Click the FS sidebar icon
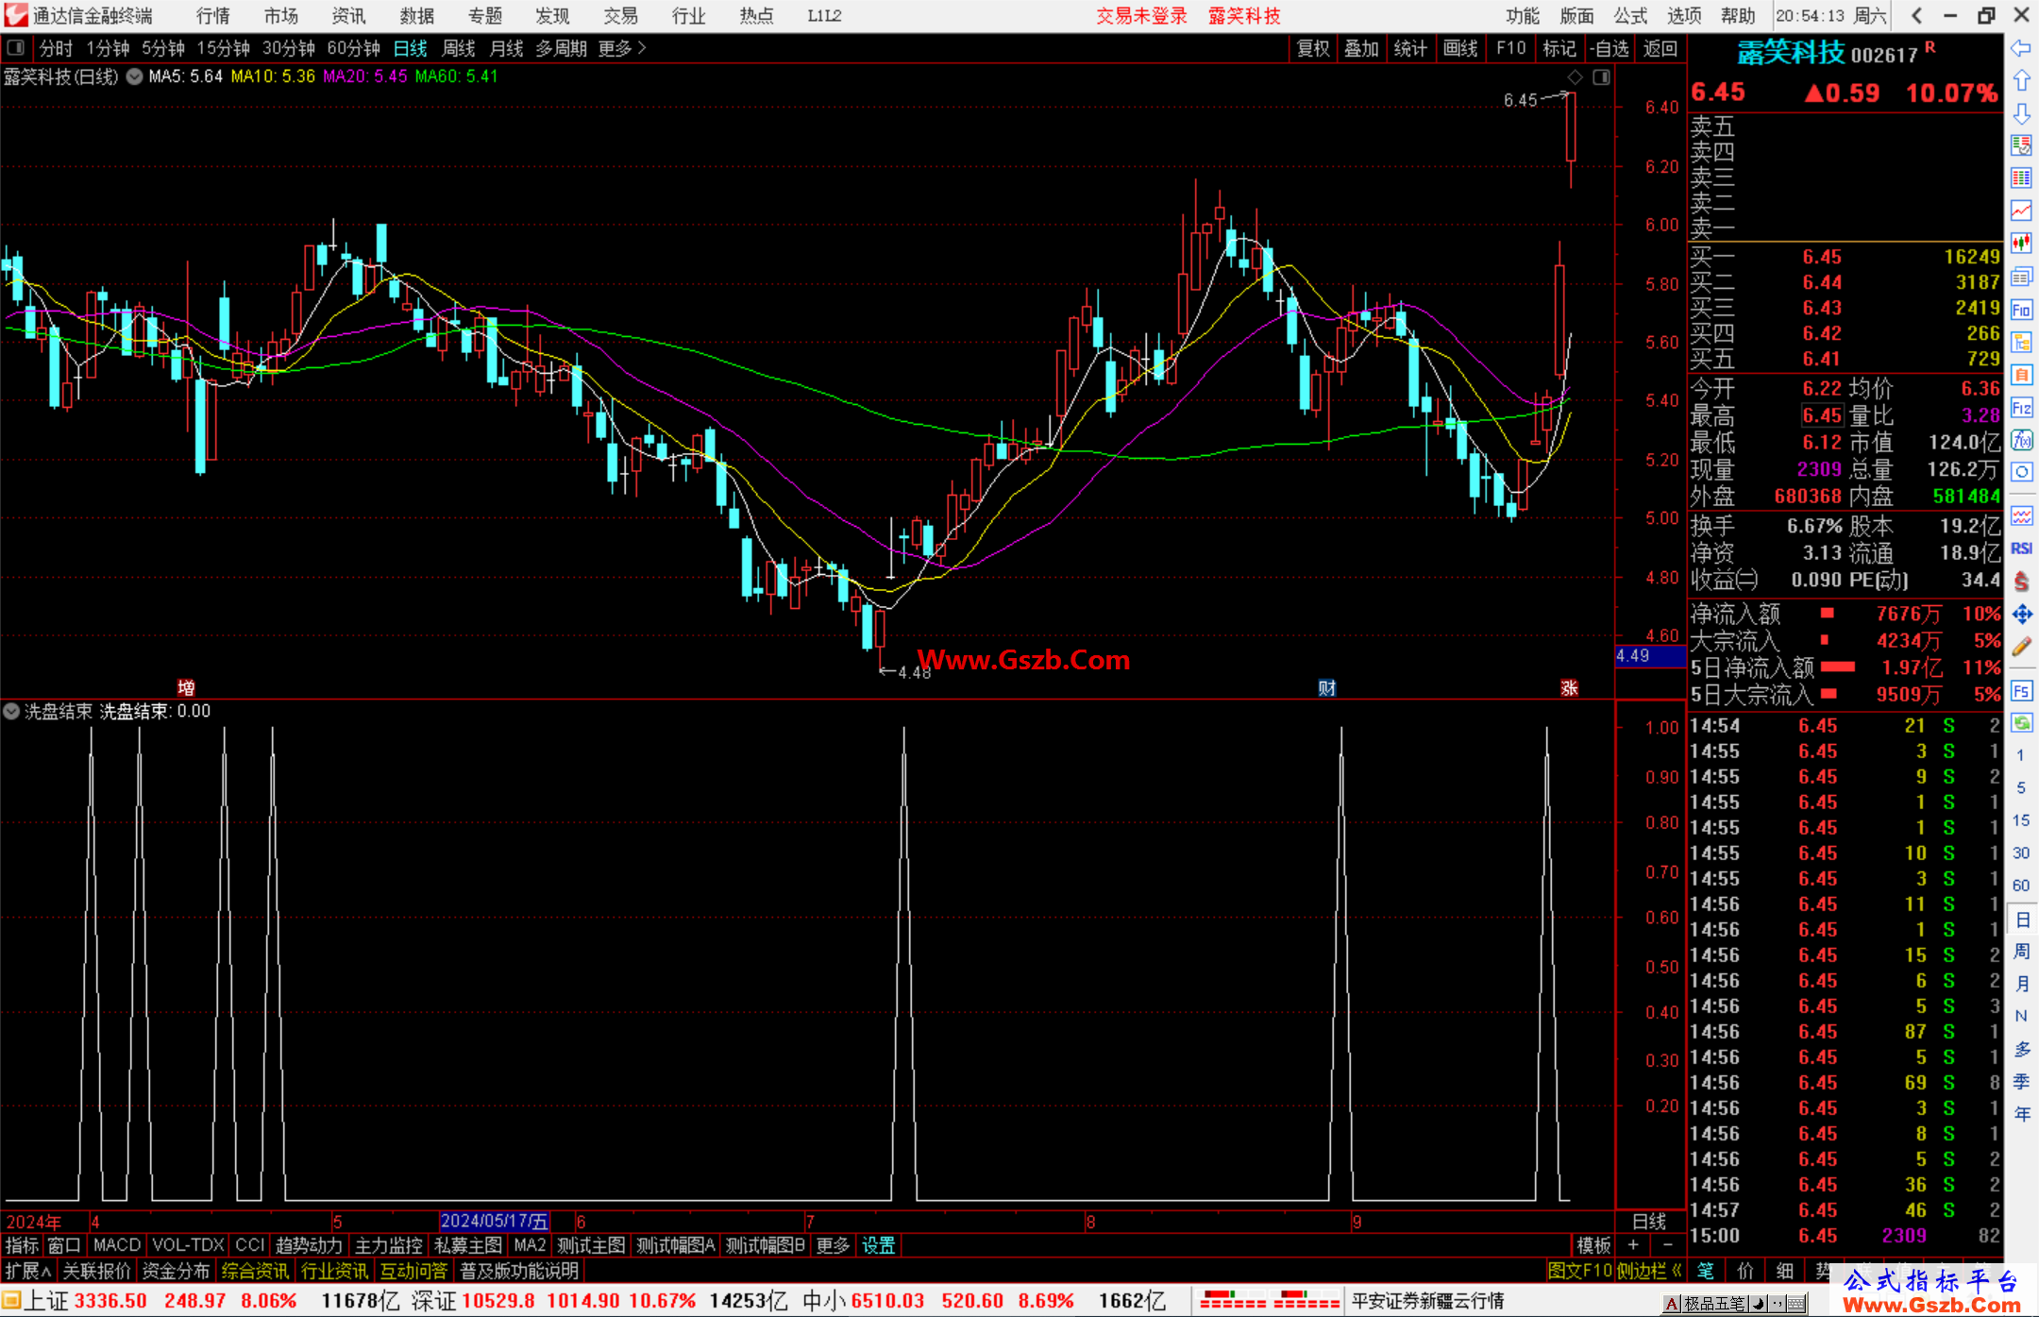This screenshot has height=1317, width=2039. [2021, 691]
